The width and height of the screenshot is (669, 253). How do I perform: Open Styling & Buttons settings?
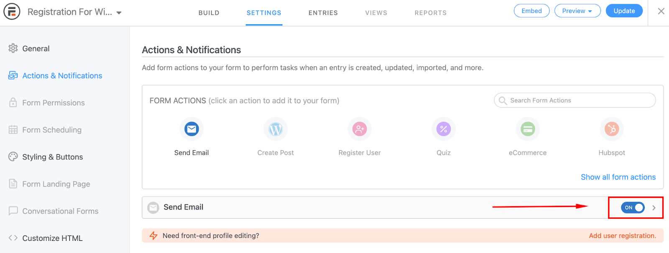pos(52,157)
